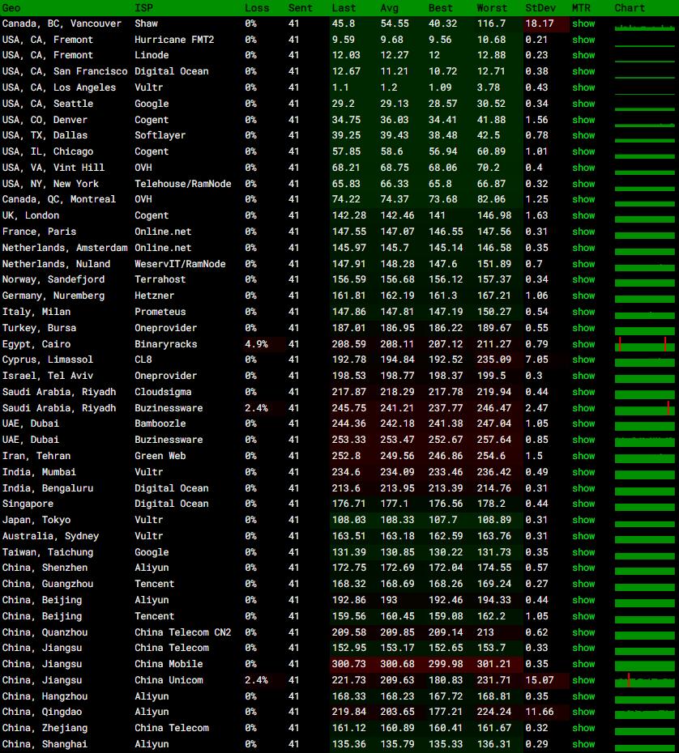
Task: Open the chart for Egypt, Cairo row
Action: click(644, 344)
